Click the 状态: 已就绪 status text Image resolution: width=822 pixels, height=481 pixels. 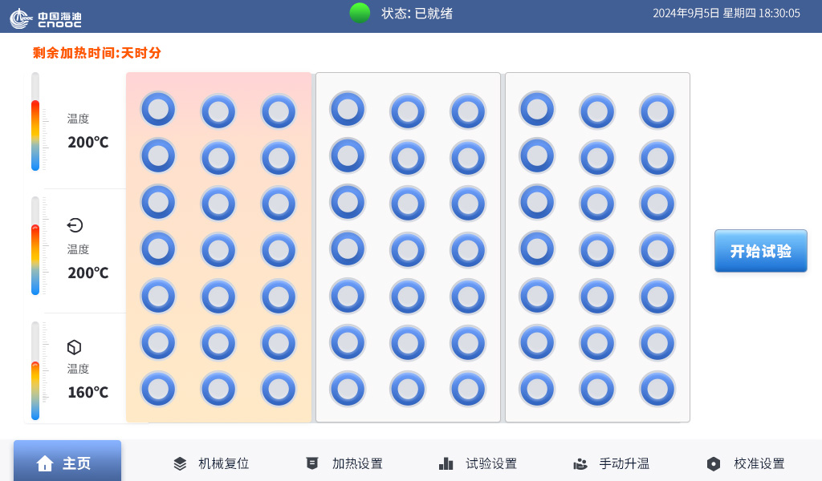[417, 13]
